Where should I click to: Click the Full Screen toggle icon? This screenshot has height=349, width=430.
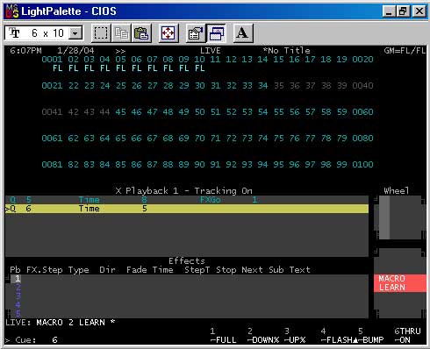click(168, 33)
